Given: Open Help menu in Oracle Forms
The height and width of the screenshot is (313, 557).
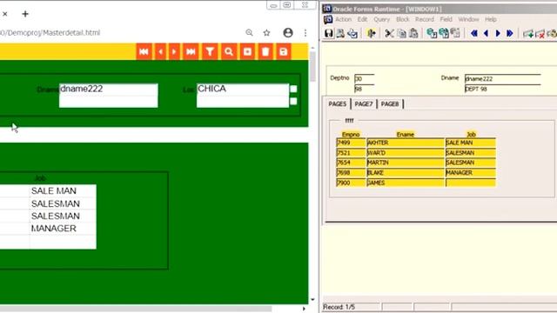Looking at the screenshot, I should coord(491,19).
